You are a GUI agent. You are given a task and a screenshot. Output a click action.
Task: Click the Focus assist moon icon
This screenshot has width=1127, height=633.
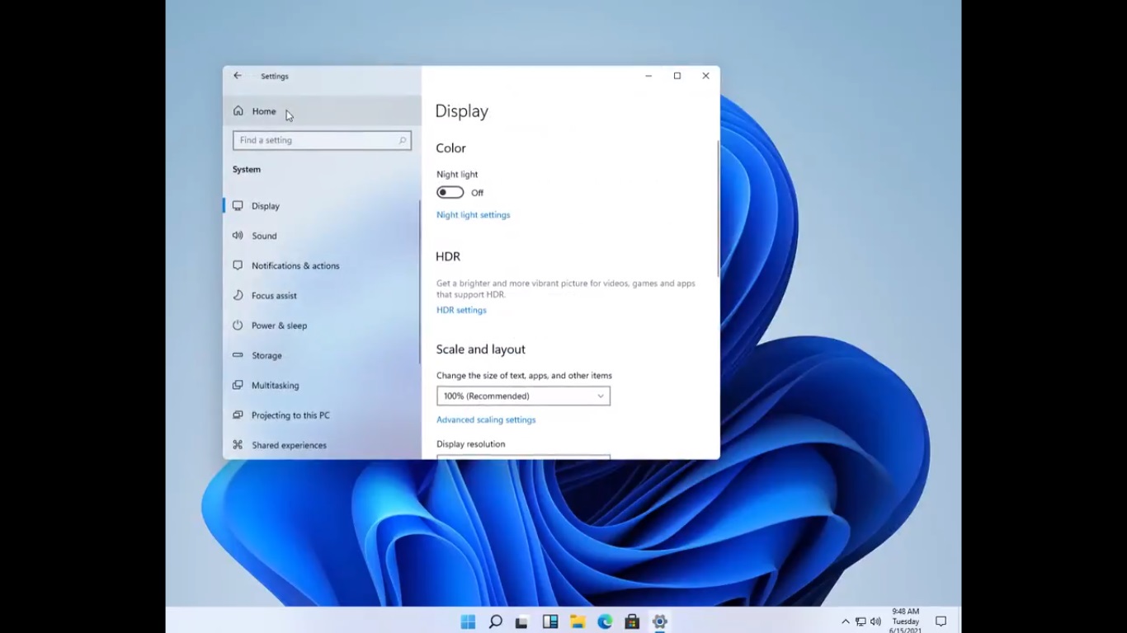238,295
